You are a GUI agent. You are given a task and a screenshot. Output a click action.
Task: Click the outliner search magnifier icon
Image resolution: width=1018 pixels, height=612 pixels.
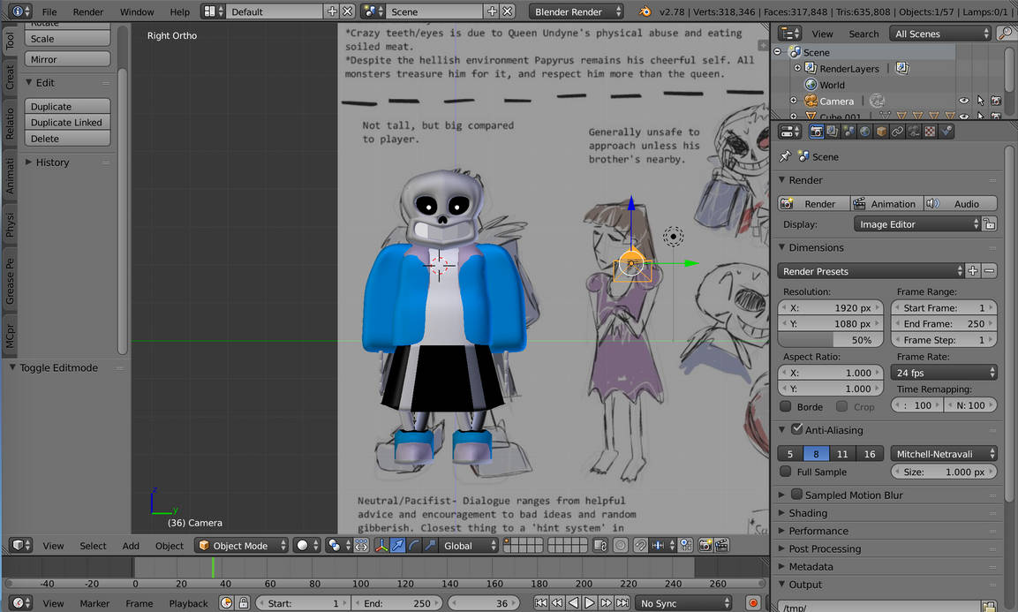[x=1005, y=34]
